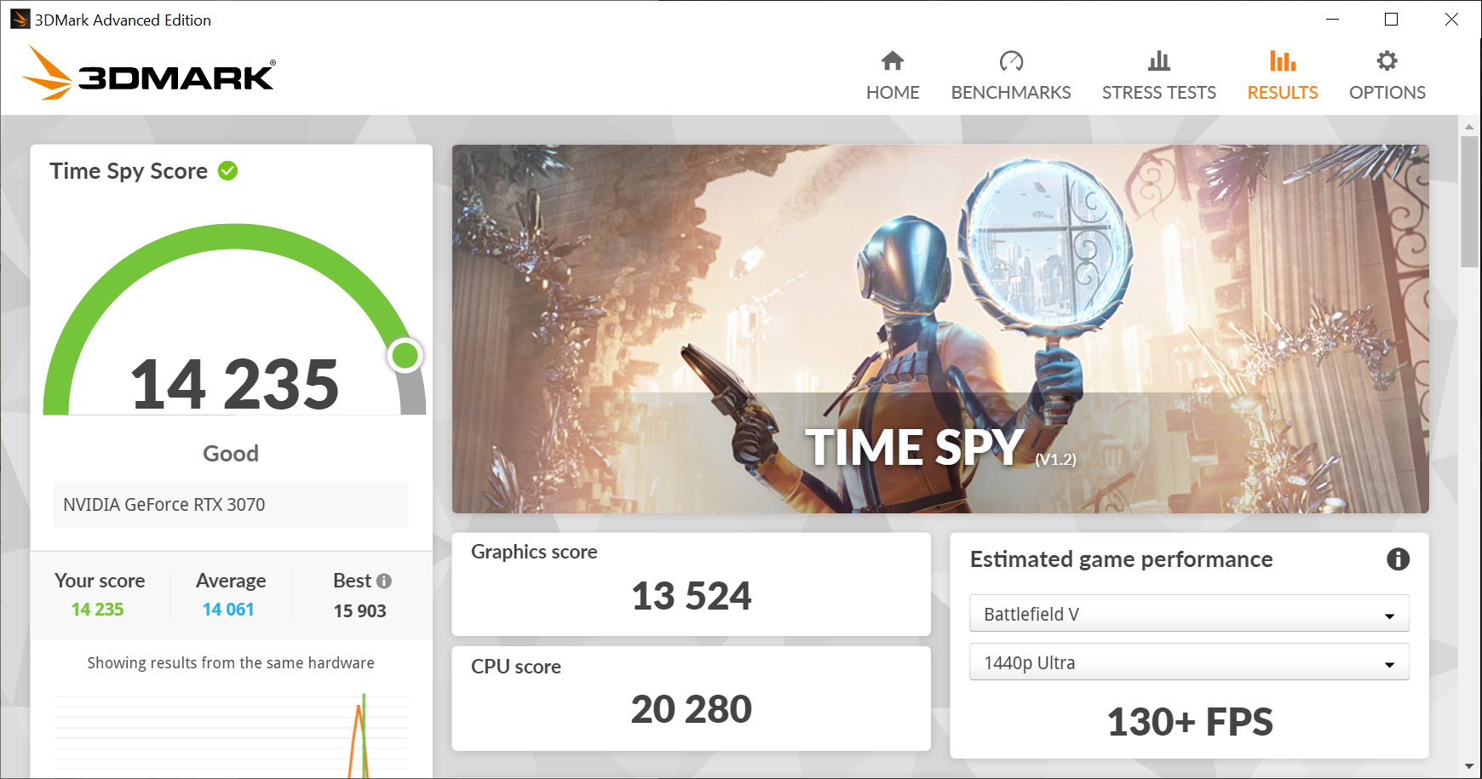Click the Stress Tests bar chart icon
The image size is (1482, 779).
pyautogui.click(x=1158, y=60)
